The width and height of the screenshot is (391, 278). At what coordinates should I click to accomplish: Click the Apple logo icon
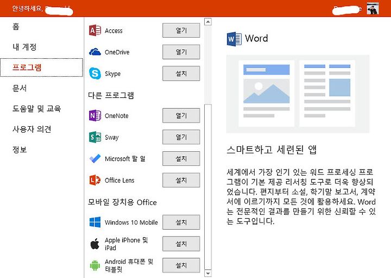95,244
